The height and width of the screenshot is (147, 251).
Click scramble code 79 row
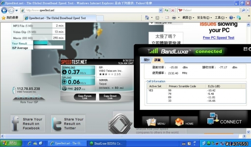(x=196, y=94)
